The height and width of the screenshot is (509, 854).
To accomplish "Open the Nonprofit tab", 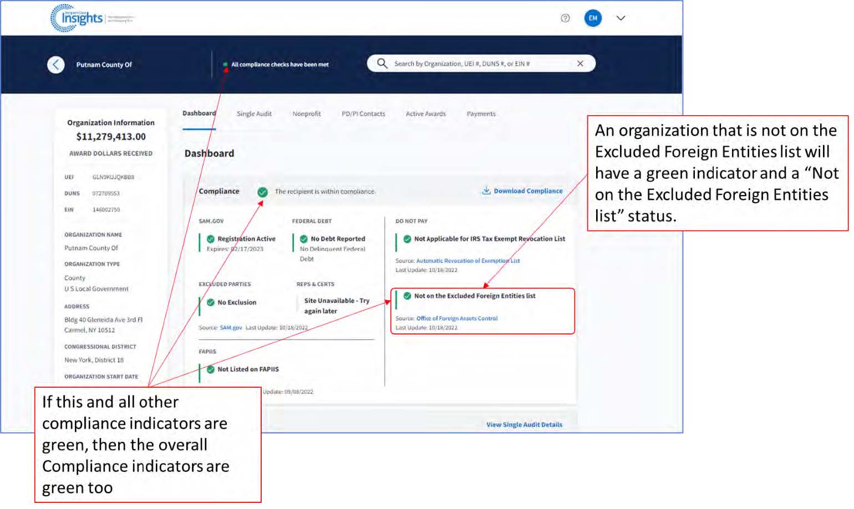I will 306,114.
